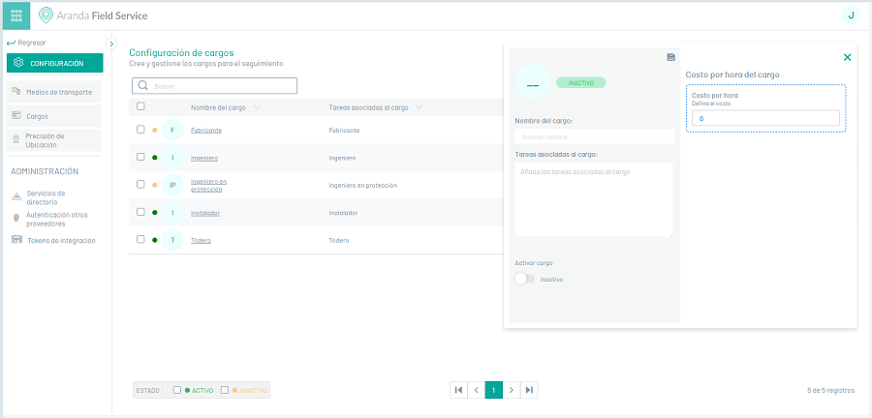Expand Tareas asociadas al cargo column dropdown
Screen dimensions: 872x418
[x=419, y=107]
